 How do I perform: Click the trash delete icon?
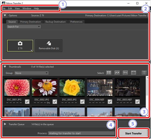(x=144, y=73)
